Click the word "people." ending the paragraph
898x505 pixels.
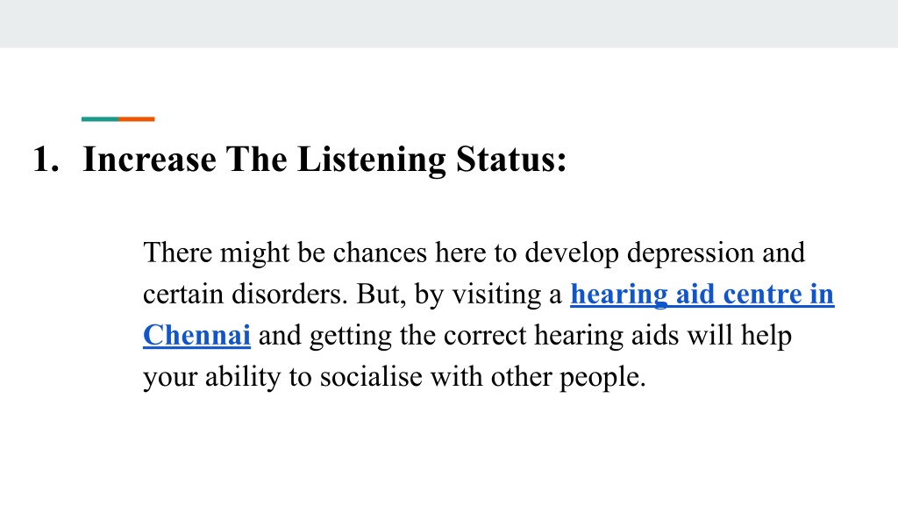(x=602, y=378)
